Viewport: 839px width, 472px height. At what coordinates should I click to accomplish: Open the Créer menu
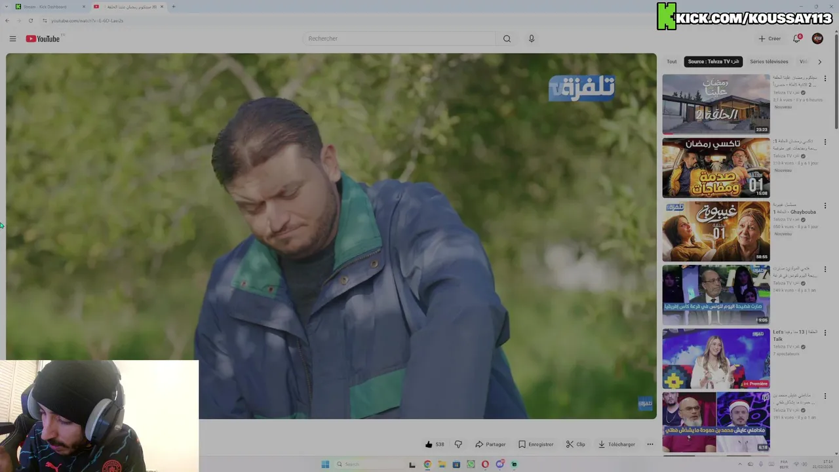pyautogui.click(x=770, y=39)
